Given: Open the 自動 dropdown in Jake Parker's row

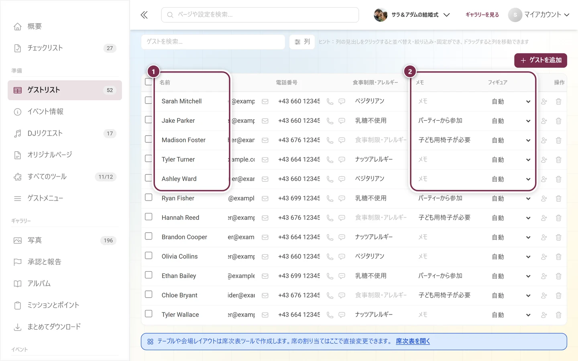Looking at the screenshot, I should coord(511,121).
